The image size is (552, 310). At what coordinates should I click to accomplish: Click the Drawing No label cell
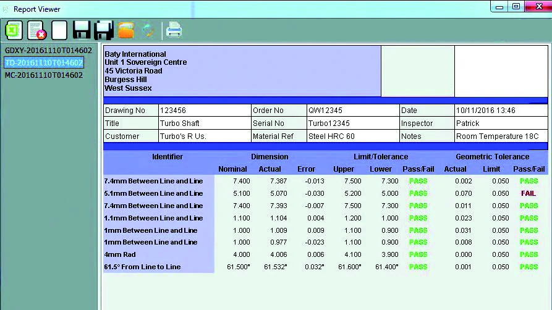(131, 111)
